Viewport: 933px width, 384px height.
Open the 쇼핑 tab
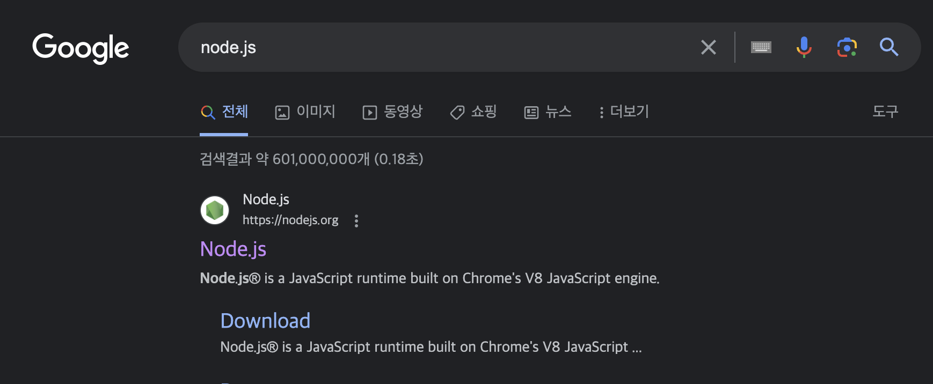click(x=473, y=112)
